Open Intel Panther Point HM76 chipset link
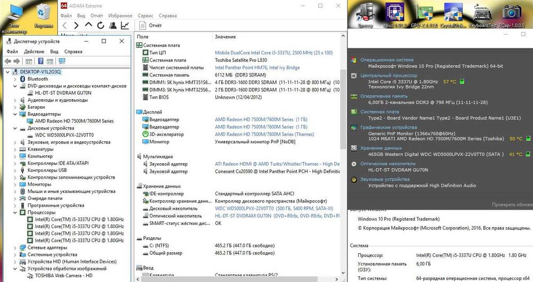533x282 pixels. [257, 68]
